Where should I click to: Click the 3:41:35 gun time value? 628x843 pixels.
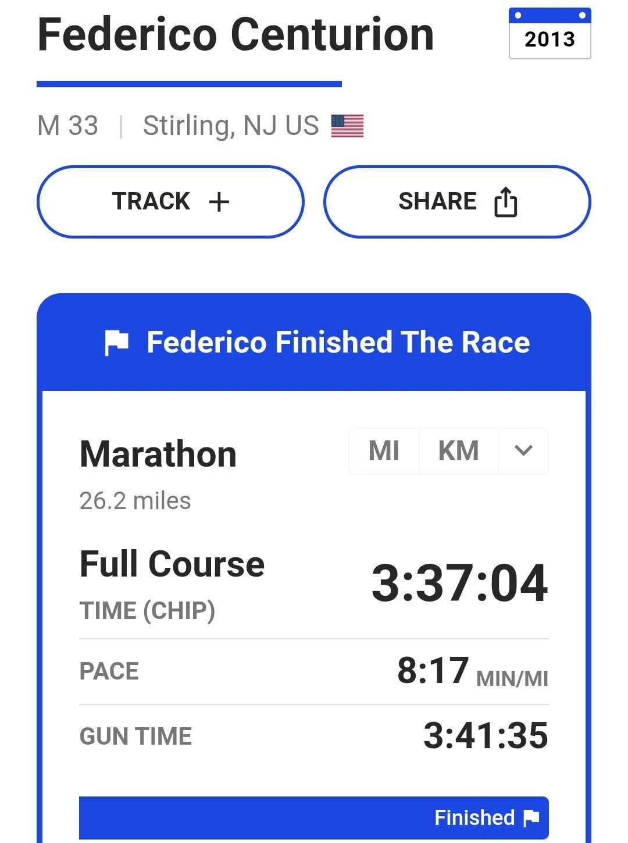click(486, 735)
